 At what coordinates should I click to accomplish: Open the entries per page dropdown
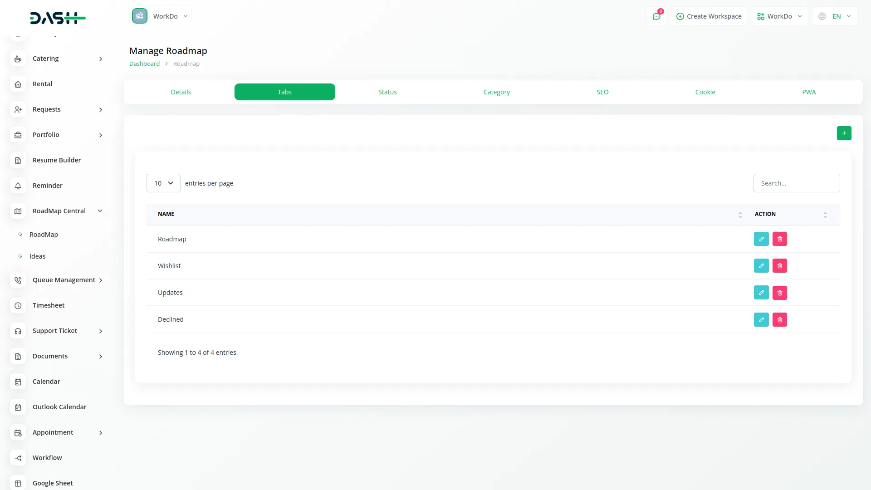[x=163, y=183]
